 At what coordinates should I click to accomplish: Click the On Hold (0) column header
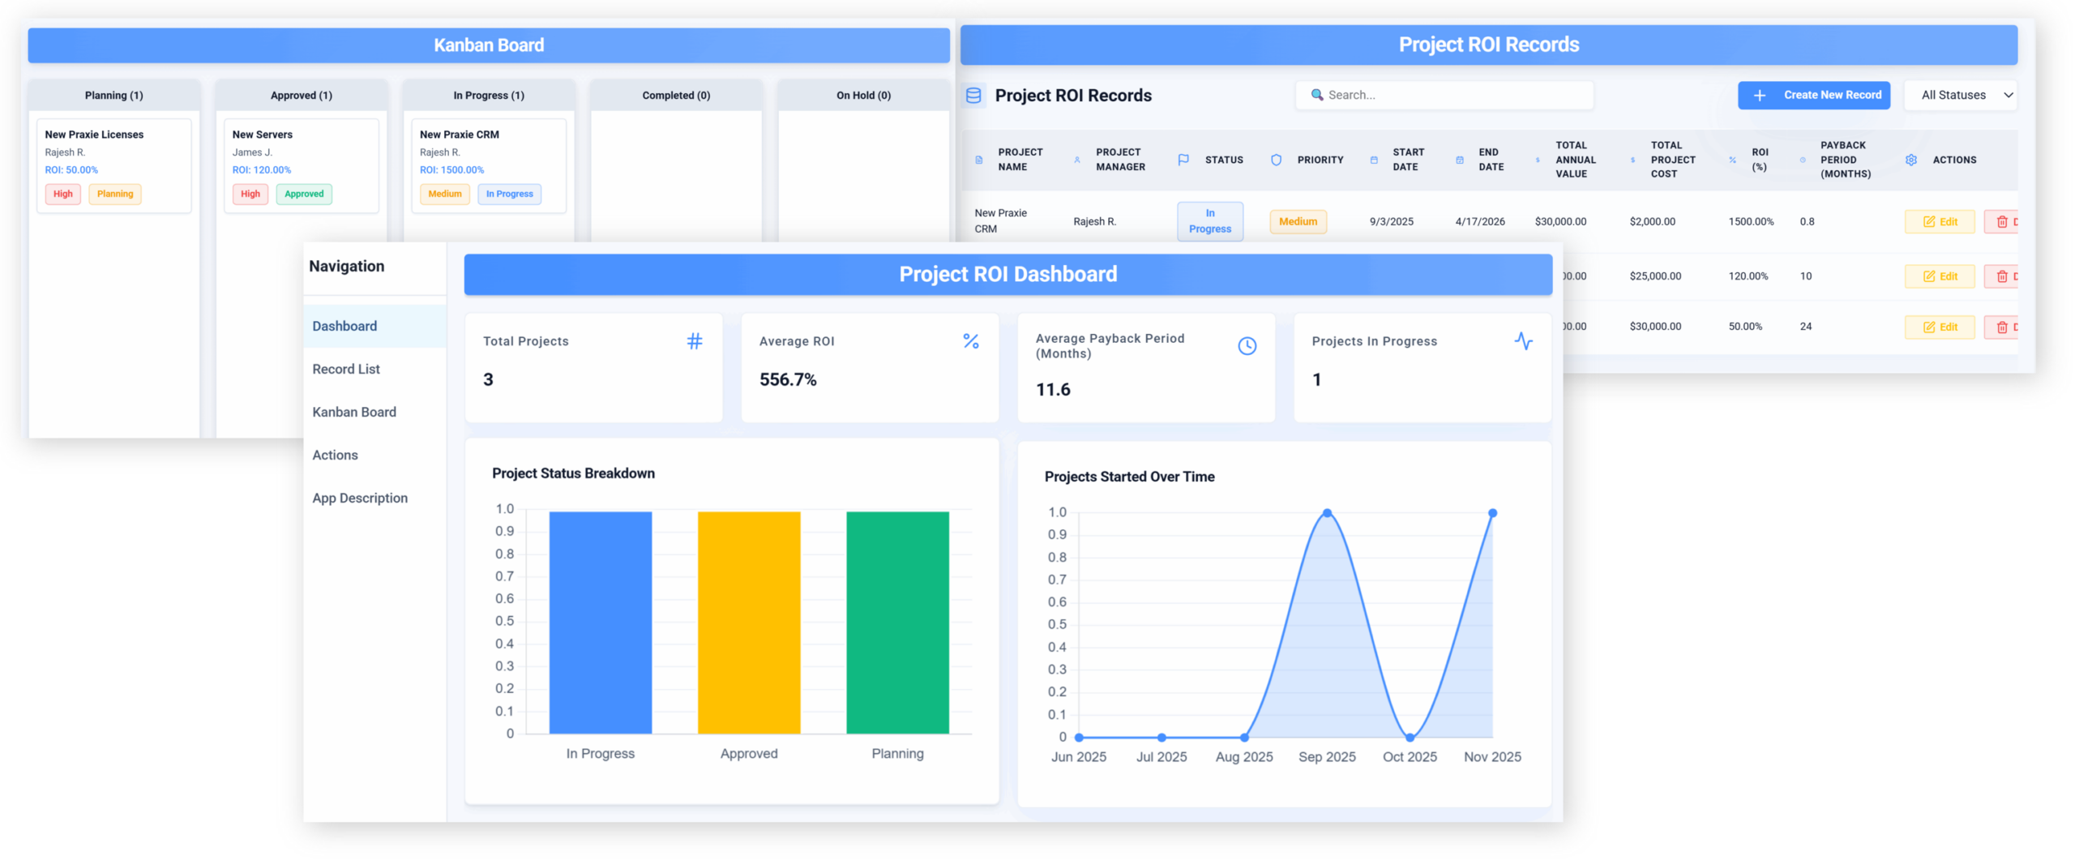pos(864,96)
